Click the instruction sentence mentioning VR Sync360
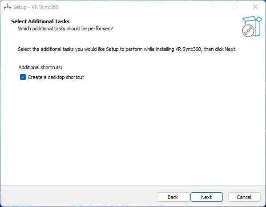 click(x=127, y=49)
